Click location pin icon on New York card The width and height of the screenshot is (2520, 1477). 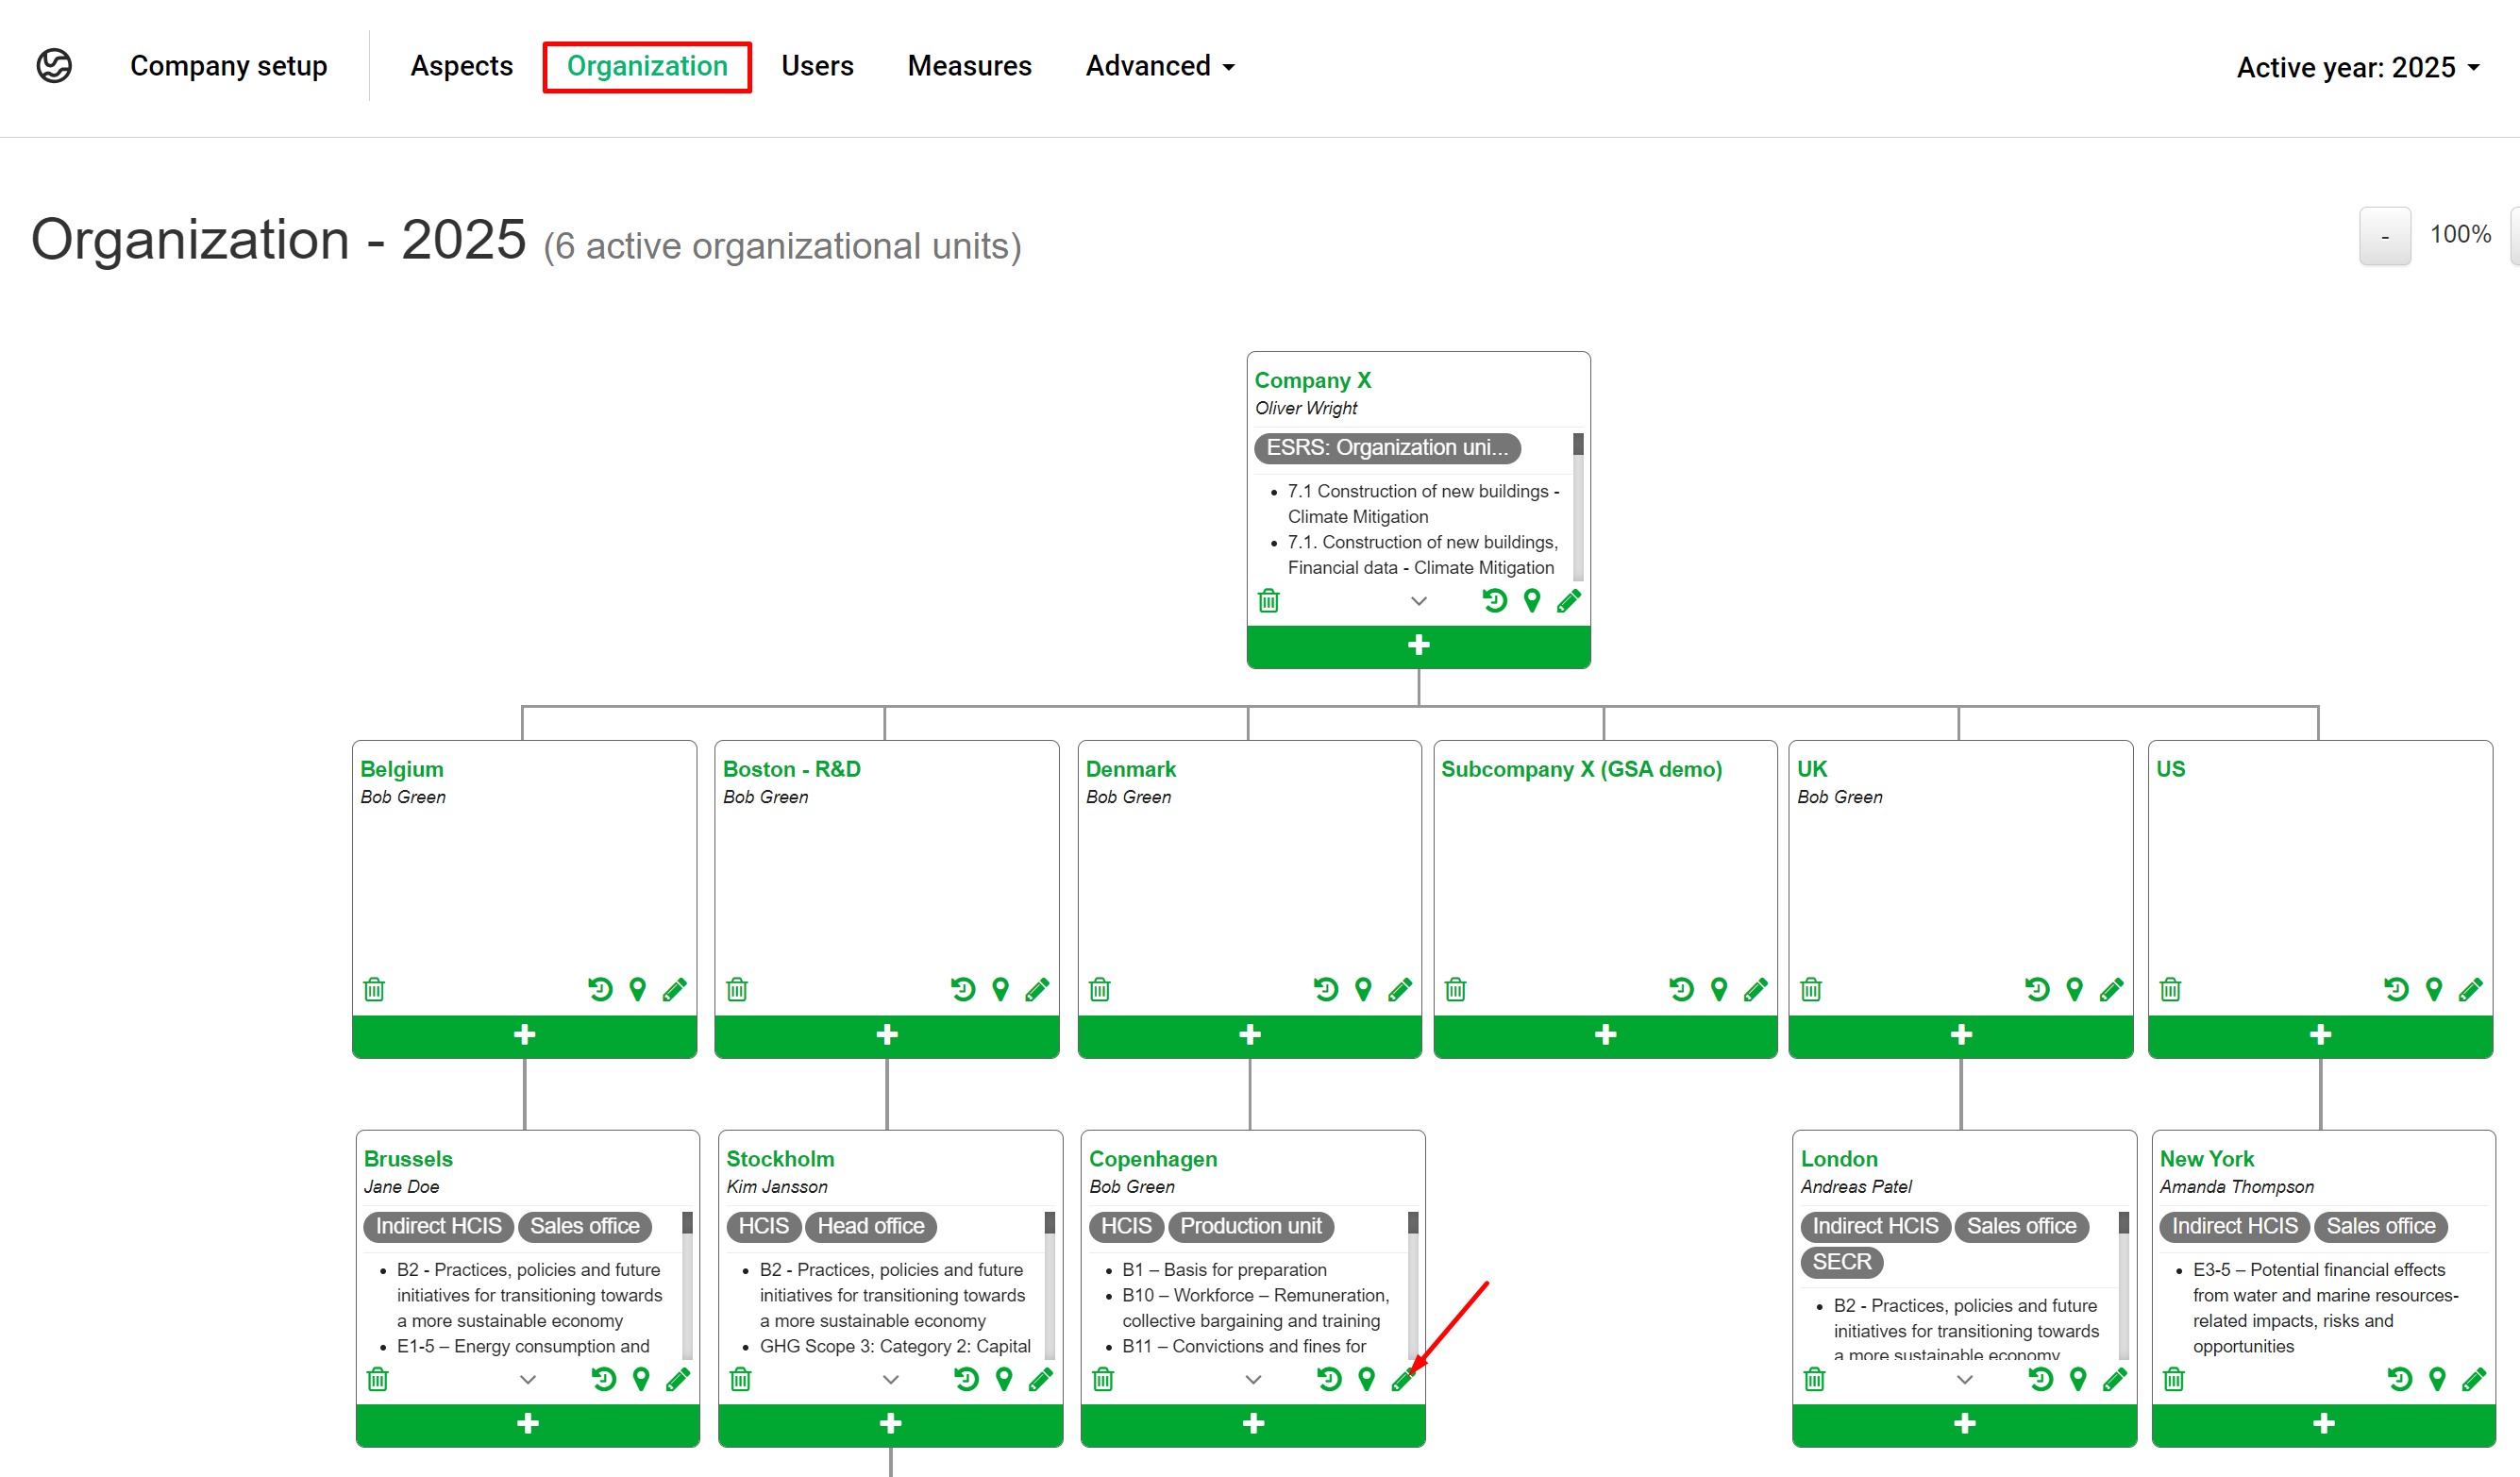[x=2437, y=1380]
